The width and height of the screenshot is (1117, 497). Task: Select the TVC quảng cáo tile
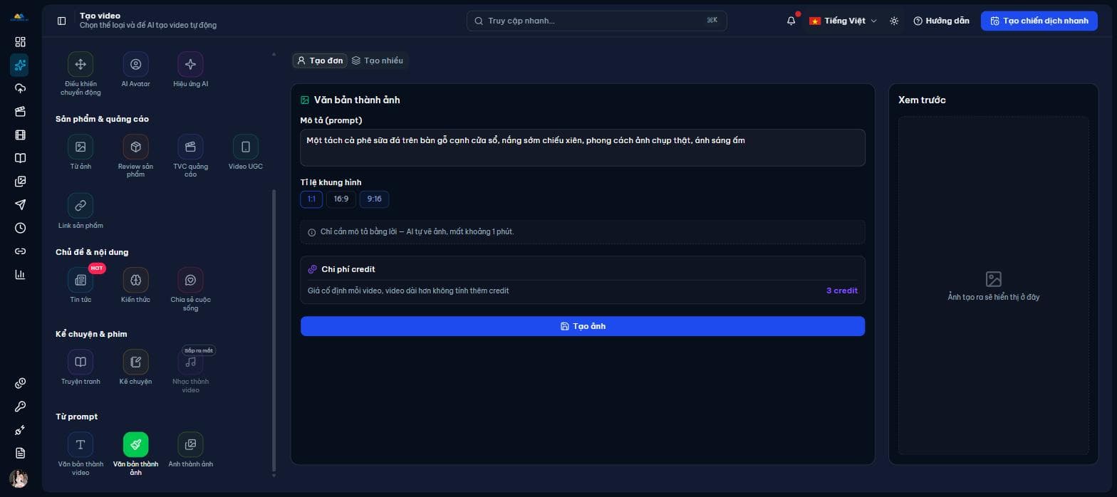tap(190, 157)
